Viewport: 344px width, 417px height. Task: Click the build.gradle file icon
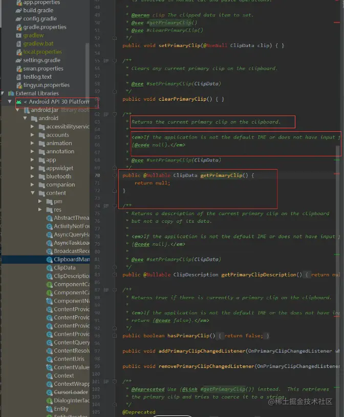pos(18,11)
